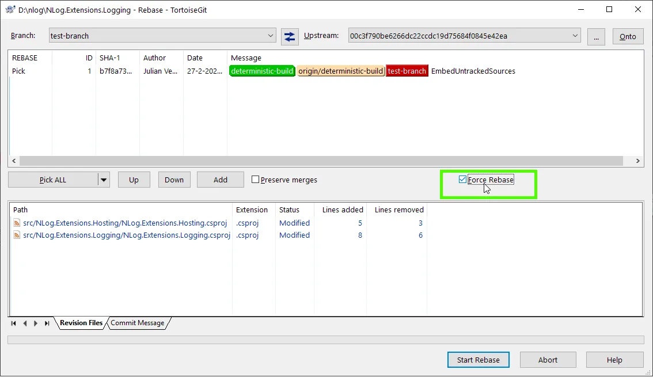The height and width of the screenshot is (381, 653).
Task: Click author cell Julian Ve...
Action: click(x=160, y=71)
